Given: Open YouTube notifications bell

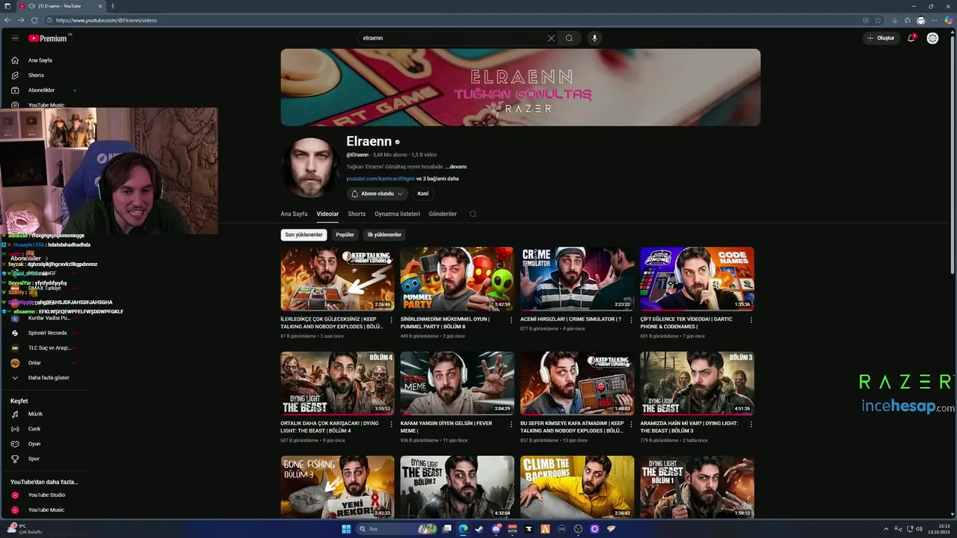Looking at the screenshot, I should pyautogui.click(x=911, y=38).
